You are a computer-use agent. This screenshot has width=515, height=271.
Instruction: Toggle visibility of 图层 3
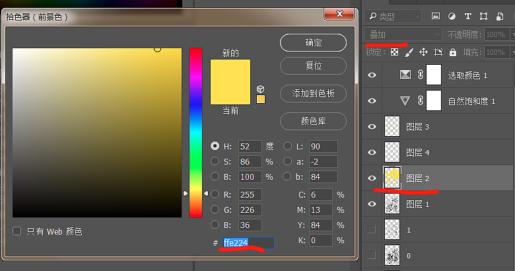(x=372, y=127)
